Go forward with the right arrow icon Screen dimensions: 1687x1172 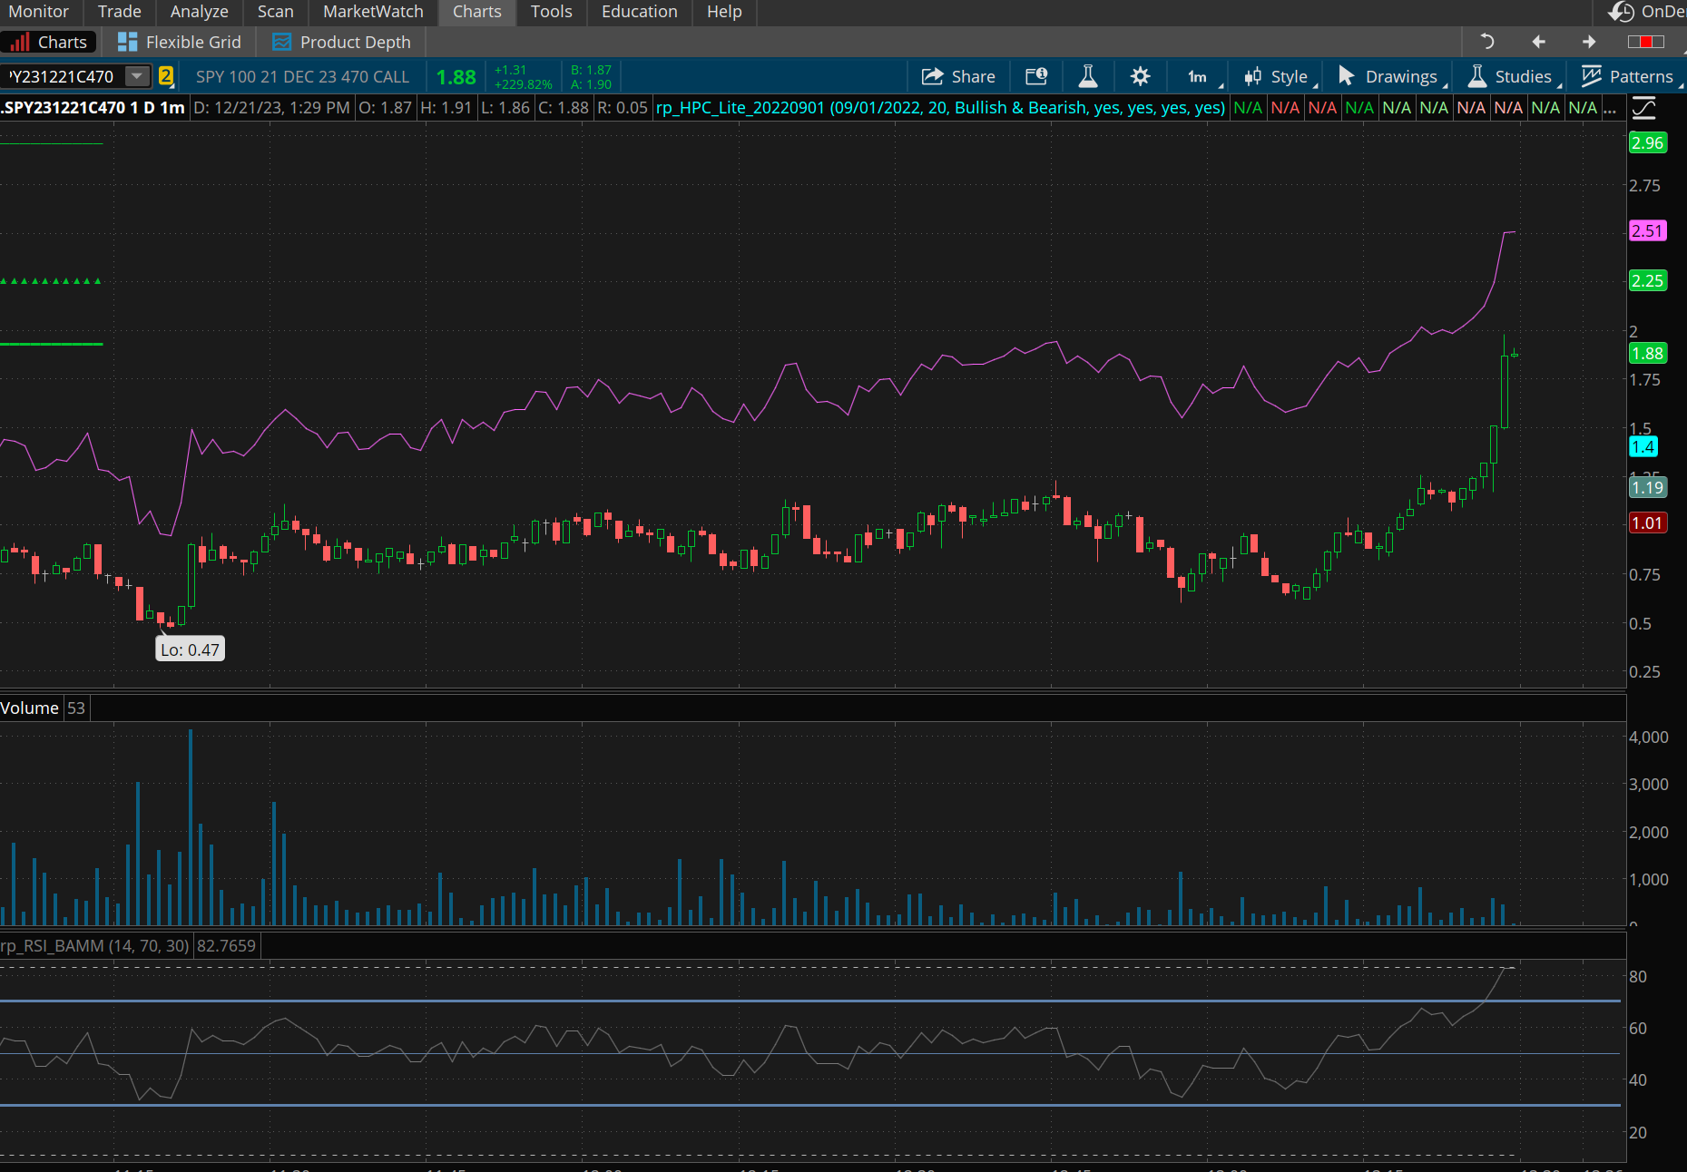point(1589,42)
